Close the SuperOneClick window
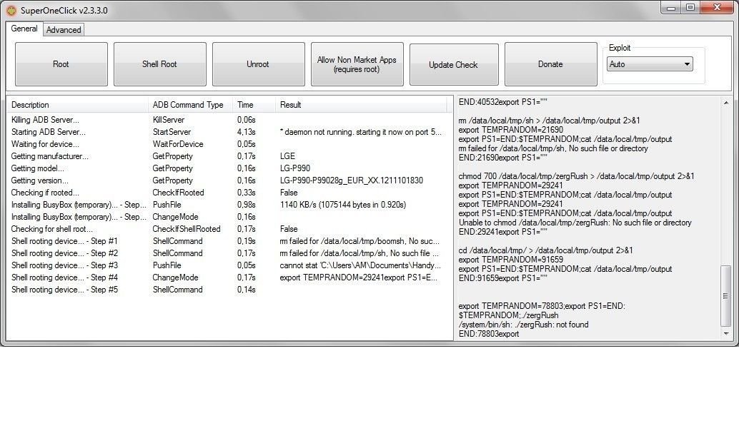This screenshot has height=428, width=739. coord(718,7)
